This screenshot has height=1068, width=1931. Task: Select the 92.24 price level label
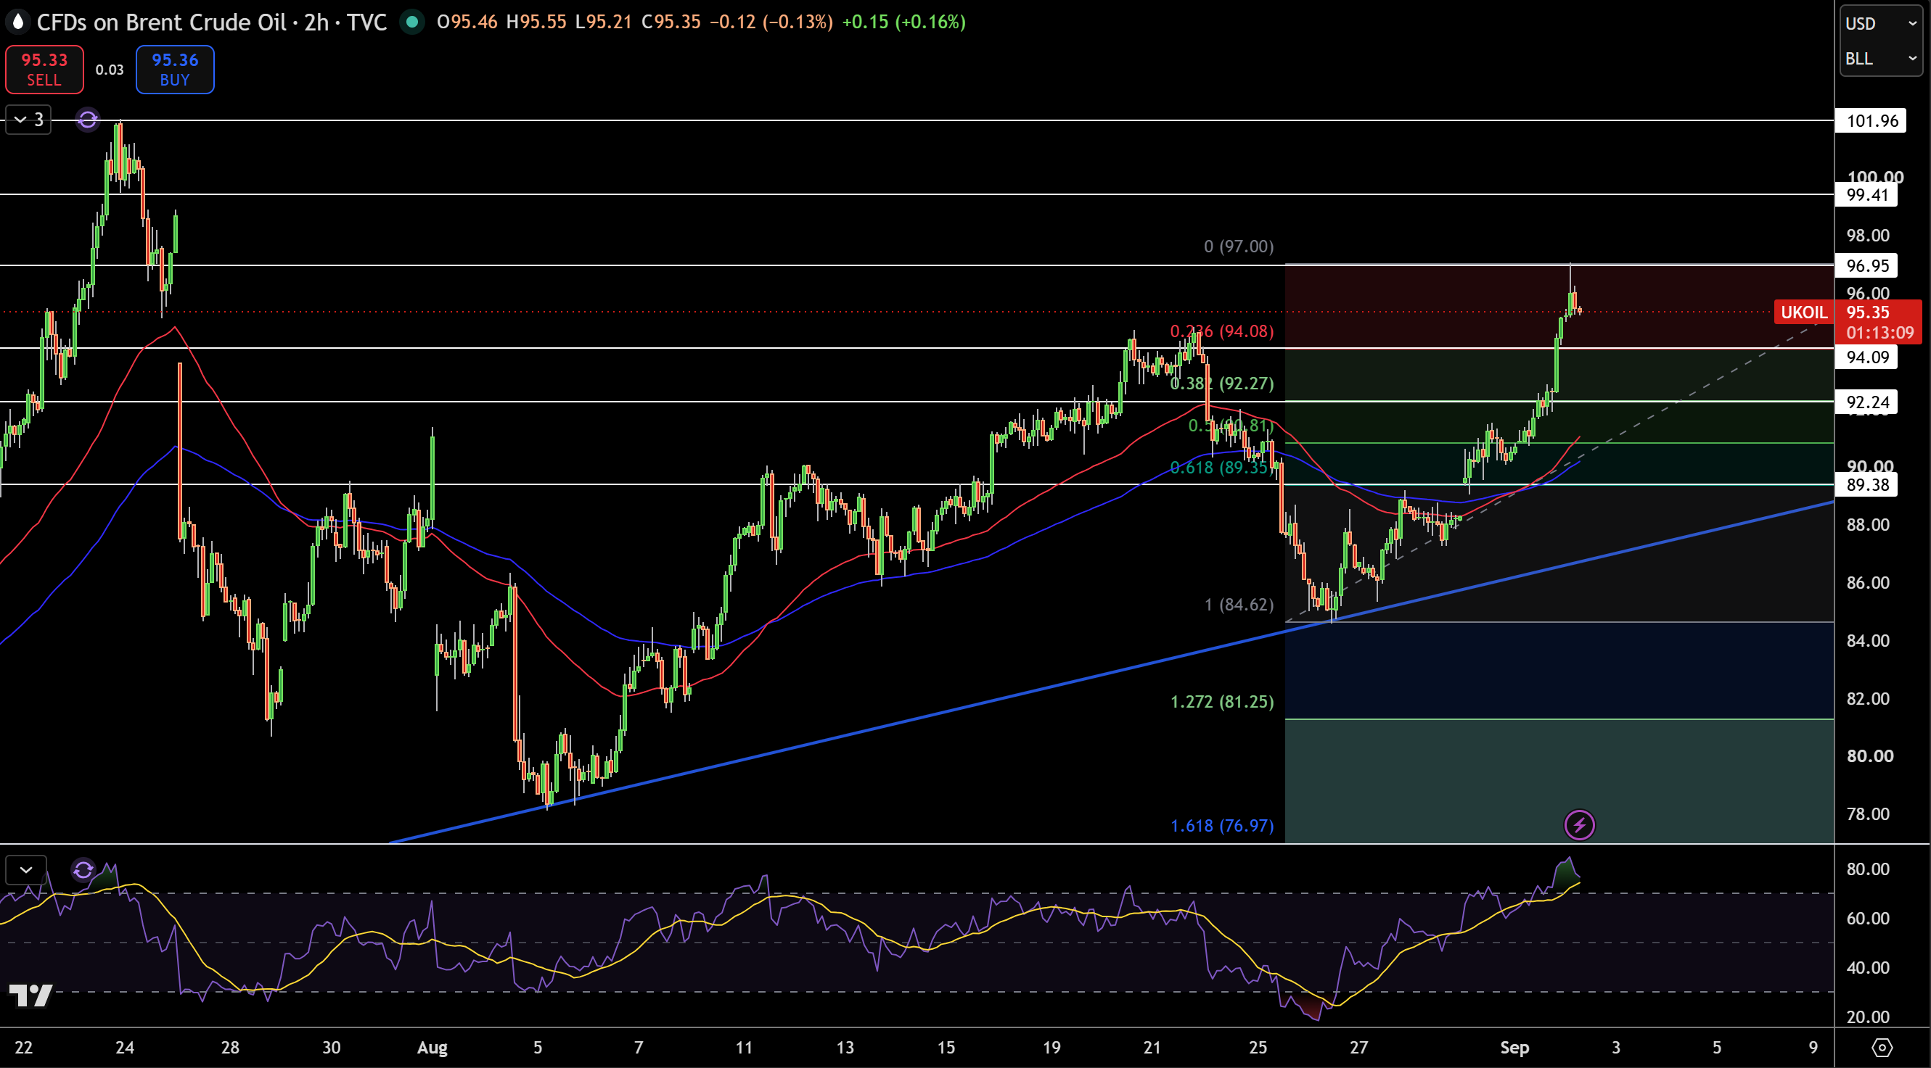[1866, 402]
